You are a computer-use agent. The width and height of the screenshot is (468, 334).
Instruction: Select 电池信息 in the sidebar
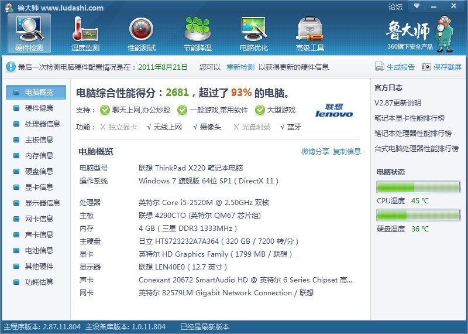pos(36,251)
